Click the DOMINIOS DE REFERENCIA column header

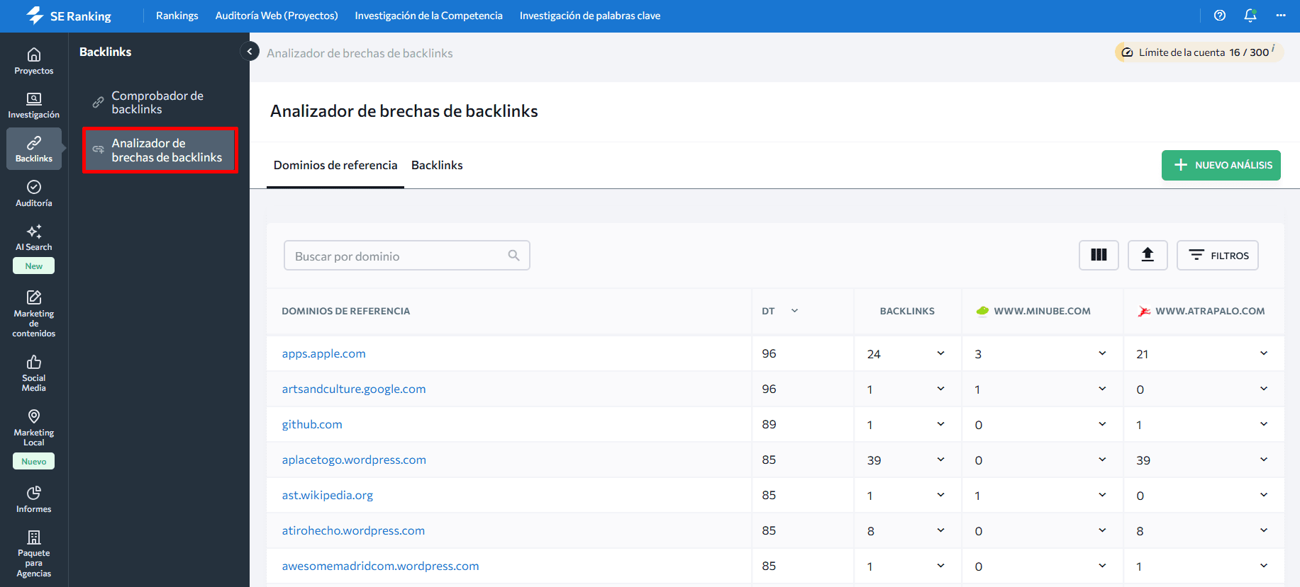coord(346,311)
